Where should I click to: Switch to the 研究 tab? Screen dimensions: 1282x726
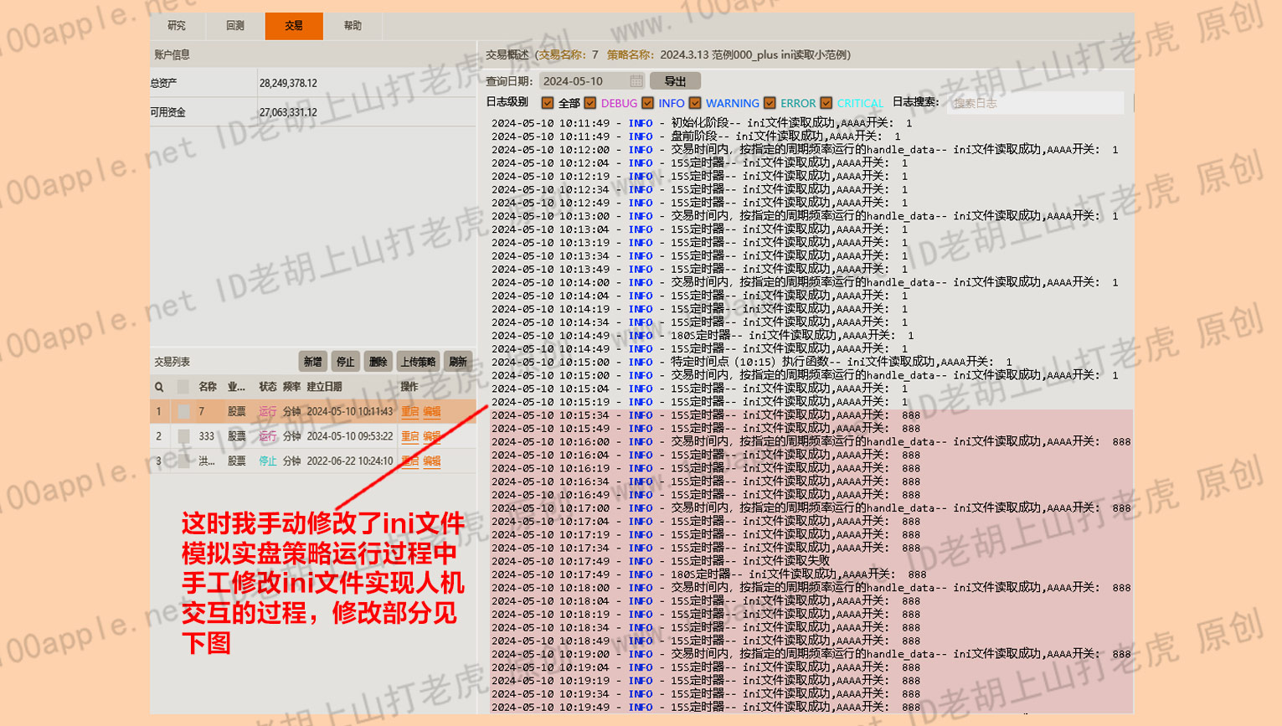click(177, 26)
